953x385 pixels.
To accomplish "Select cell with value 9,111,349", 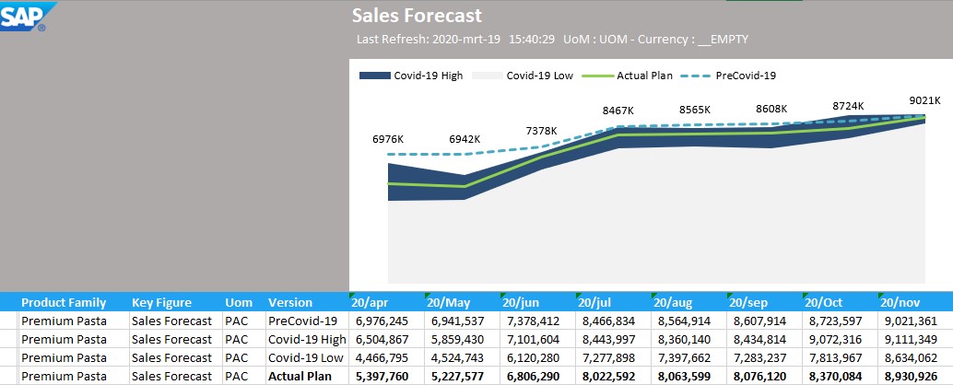I will [915, 339].
